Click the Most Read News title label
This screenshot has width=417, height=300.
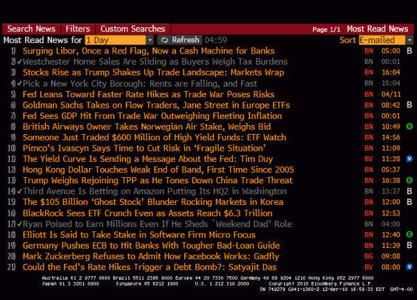click(377, 28)
